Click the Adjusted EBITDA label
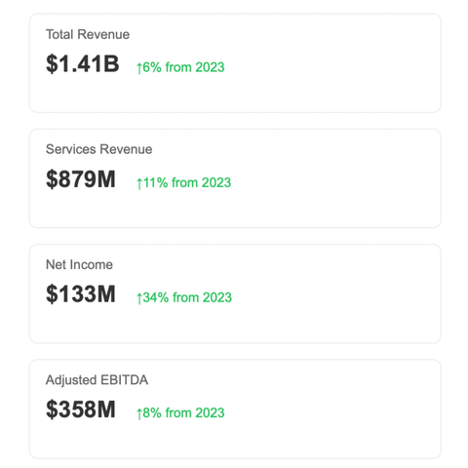The height and width of the screenshot is (468, 468). [97, 380]
